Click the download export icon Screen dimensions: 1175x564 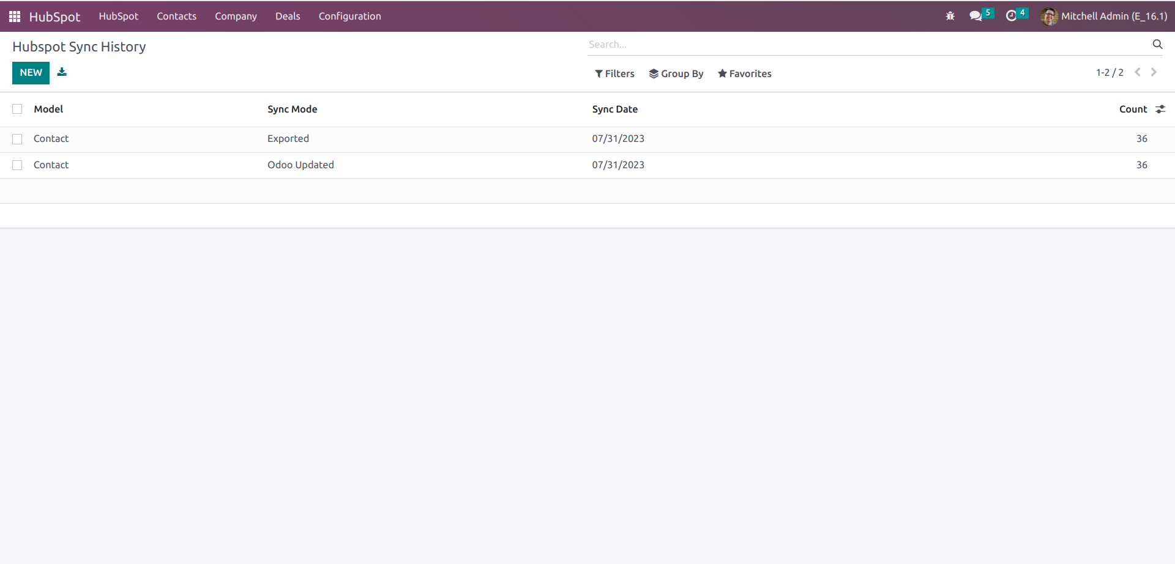pyautogui.click(x=62, y=72)
